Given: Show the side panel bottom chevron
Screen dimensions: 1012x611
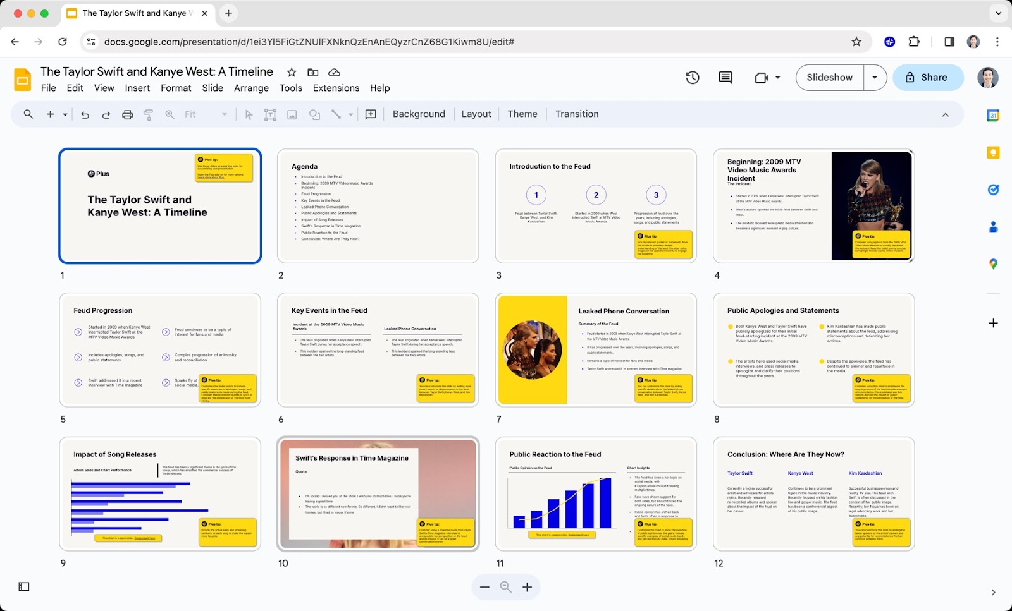Looking at the screenshot, I should pos(993,592).
